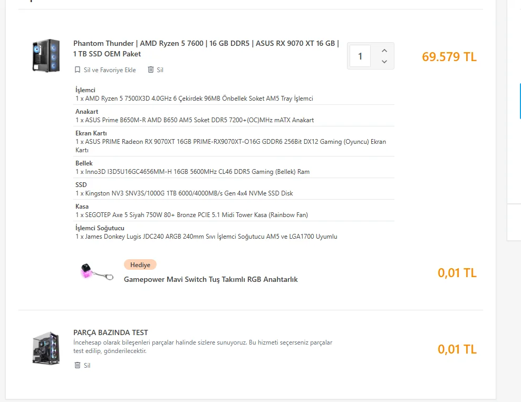The width and height of the screenshot is (521, 402).
Task: Decrease quantity with the down arrow
Action: click(x=384, y=62)
